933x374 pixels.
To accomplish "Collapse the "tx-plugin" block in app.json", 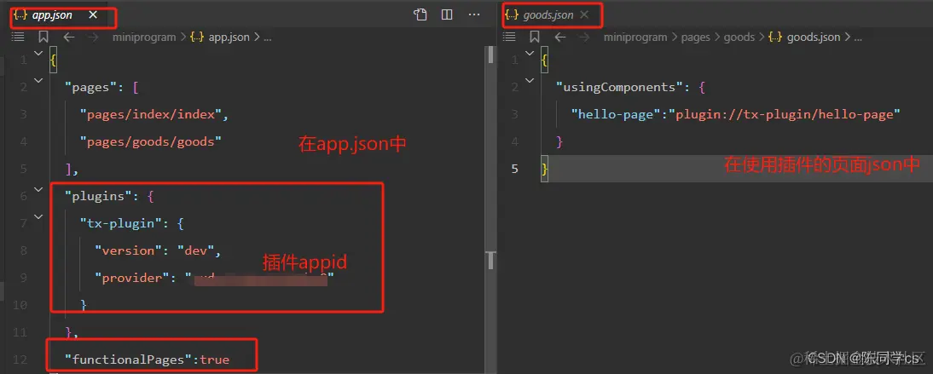I will tap(38, 217).
